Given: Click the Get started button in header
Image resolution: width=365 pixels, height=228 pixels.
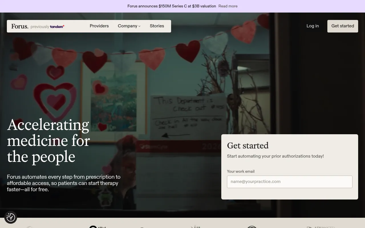Looking at the screenshot, I should 343,26.
